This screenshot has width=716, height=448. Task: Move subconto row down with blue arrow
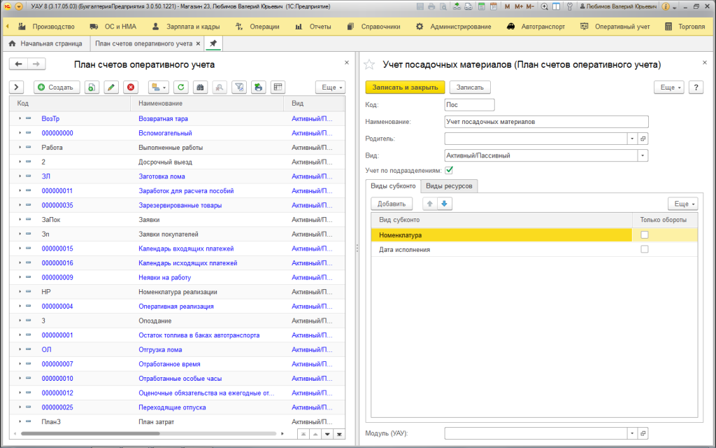click(444, 204)
